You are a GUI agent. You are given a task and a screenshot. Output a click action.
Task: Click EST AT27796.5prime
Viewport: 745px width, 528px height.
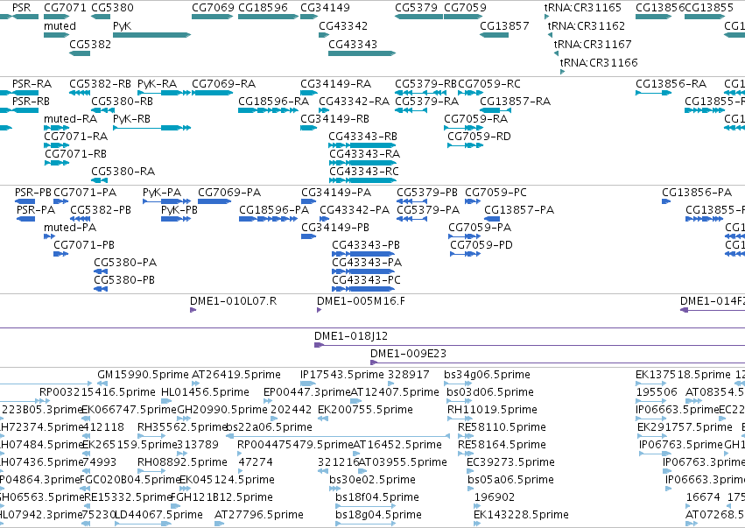pos(221,524)
